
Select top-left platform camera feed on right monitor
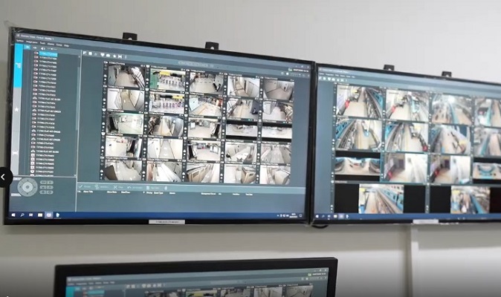pyautogui.click(x=358, y=101)
